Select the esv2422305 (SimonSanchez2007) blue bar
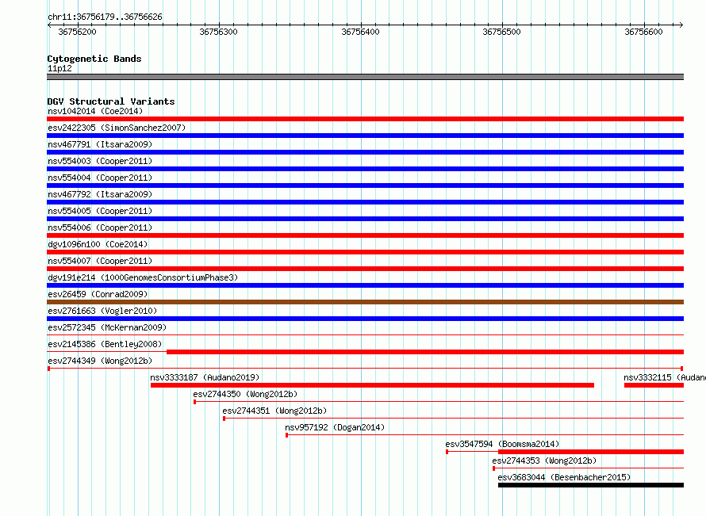 coord(365,136)
